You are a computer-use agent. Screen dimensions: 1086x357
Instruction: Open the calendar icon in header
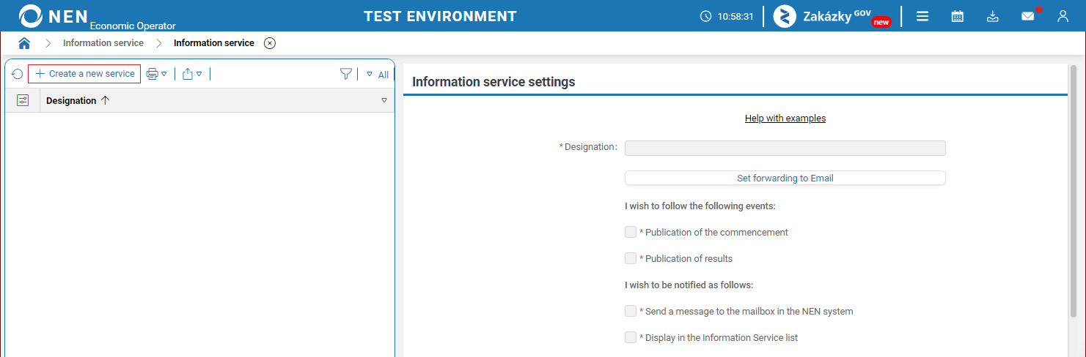point(957,16)
